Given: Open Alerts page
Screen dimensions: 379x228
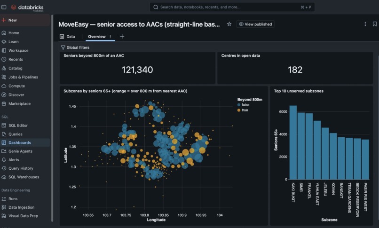Looking at the screenshot, I should [x=25, y=160].
